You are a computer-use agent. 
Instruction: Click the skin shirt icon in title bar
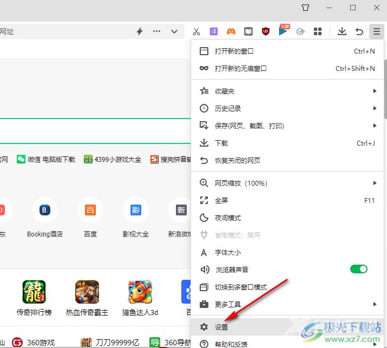pos(306,8)
